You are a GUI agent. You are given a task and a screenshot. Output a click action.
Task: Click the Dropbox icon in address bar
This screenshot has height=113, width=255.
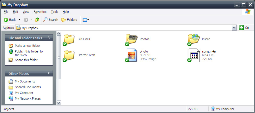[18, 28]
